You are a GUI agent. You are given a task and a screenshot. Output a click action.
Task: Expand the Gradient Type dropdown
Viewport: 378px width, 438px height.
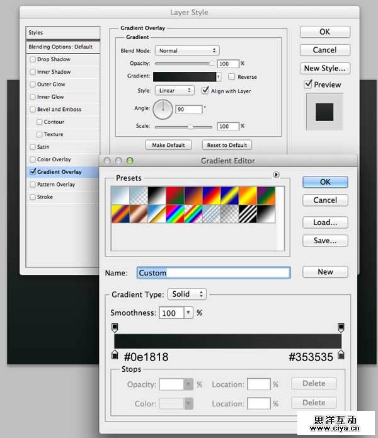coord(187,294)
